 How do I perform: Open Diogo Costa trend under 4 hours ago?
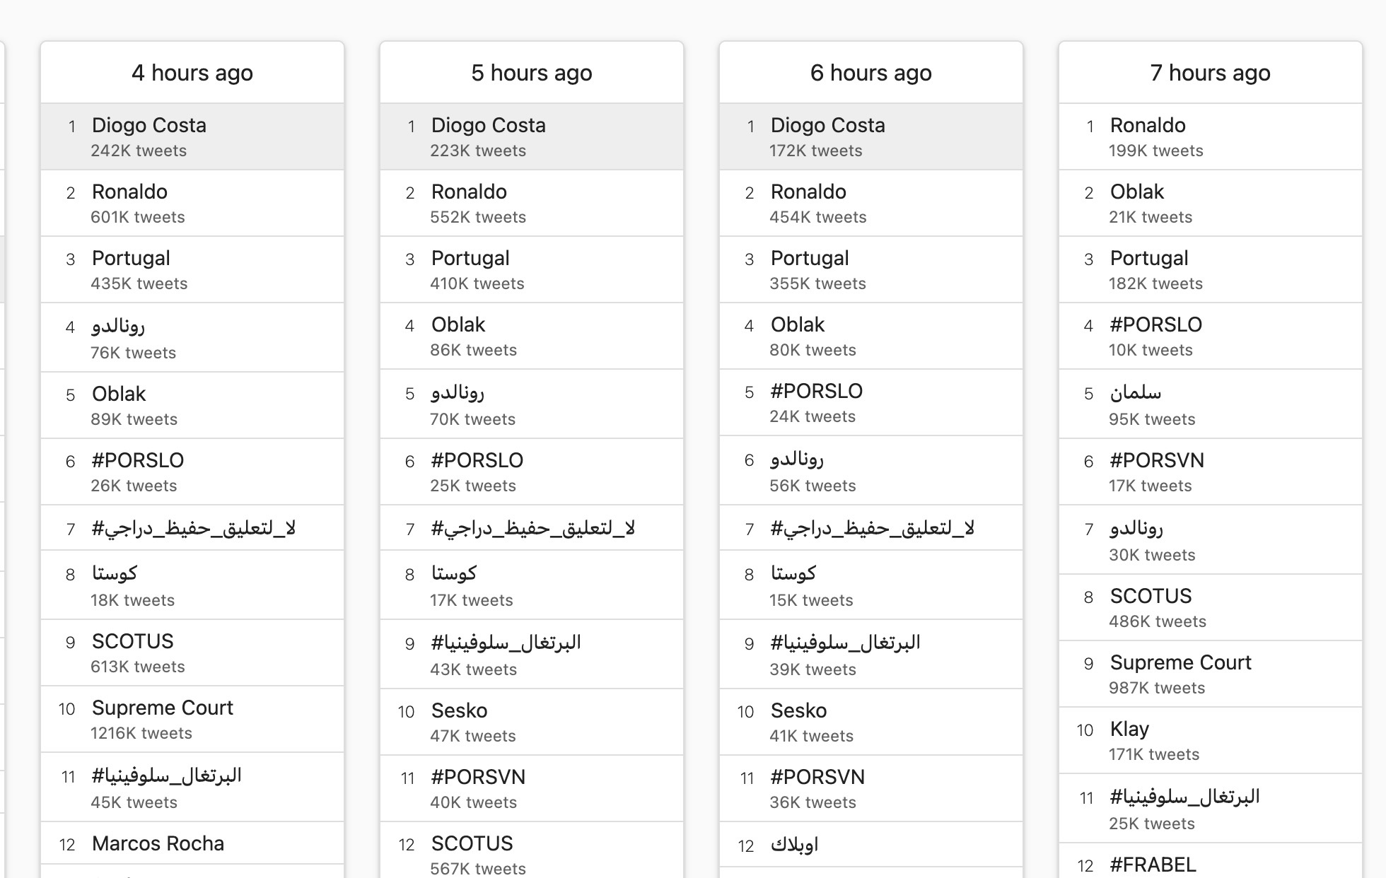(x=192, y=136)
